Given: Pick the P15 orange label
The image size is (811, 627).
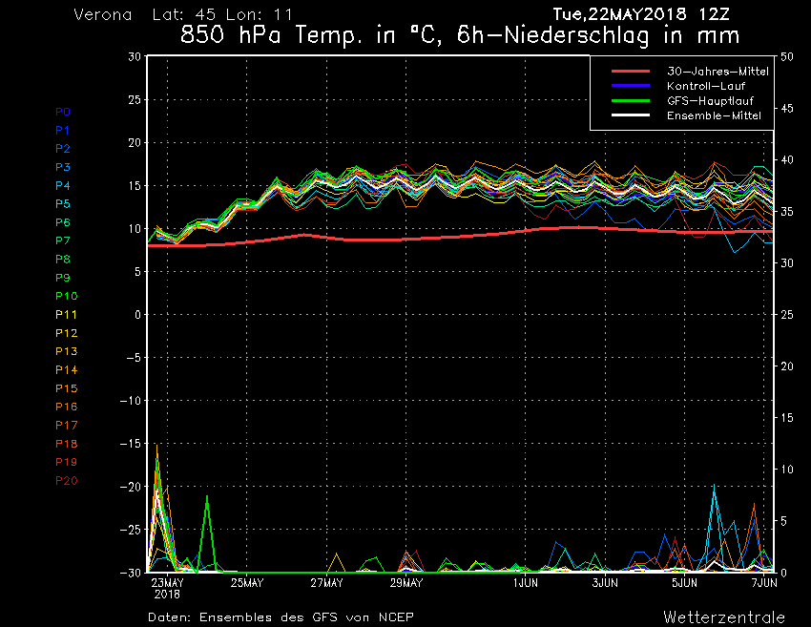Looking at the screenshot, I should click(x=66, y=388).
